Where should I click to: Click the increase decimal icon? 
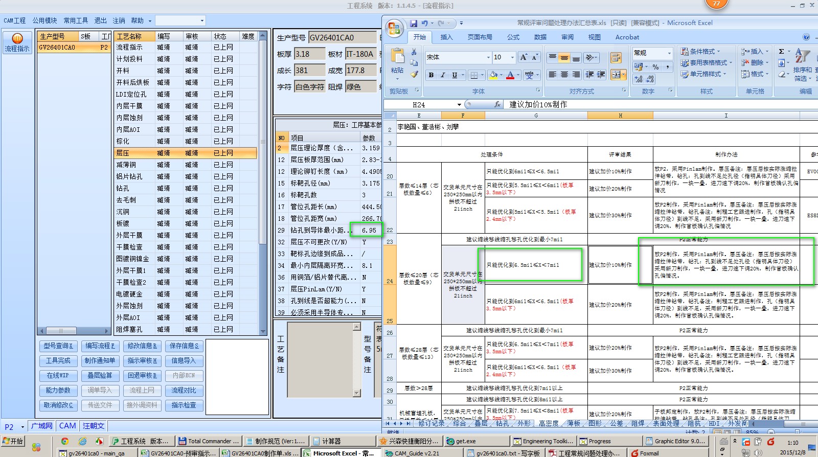[639, 79]
